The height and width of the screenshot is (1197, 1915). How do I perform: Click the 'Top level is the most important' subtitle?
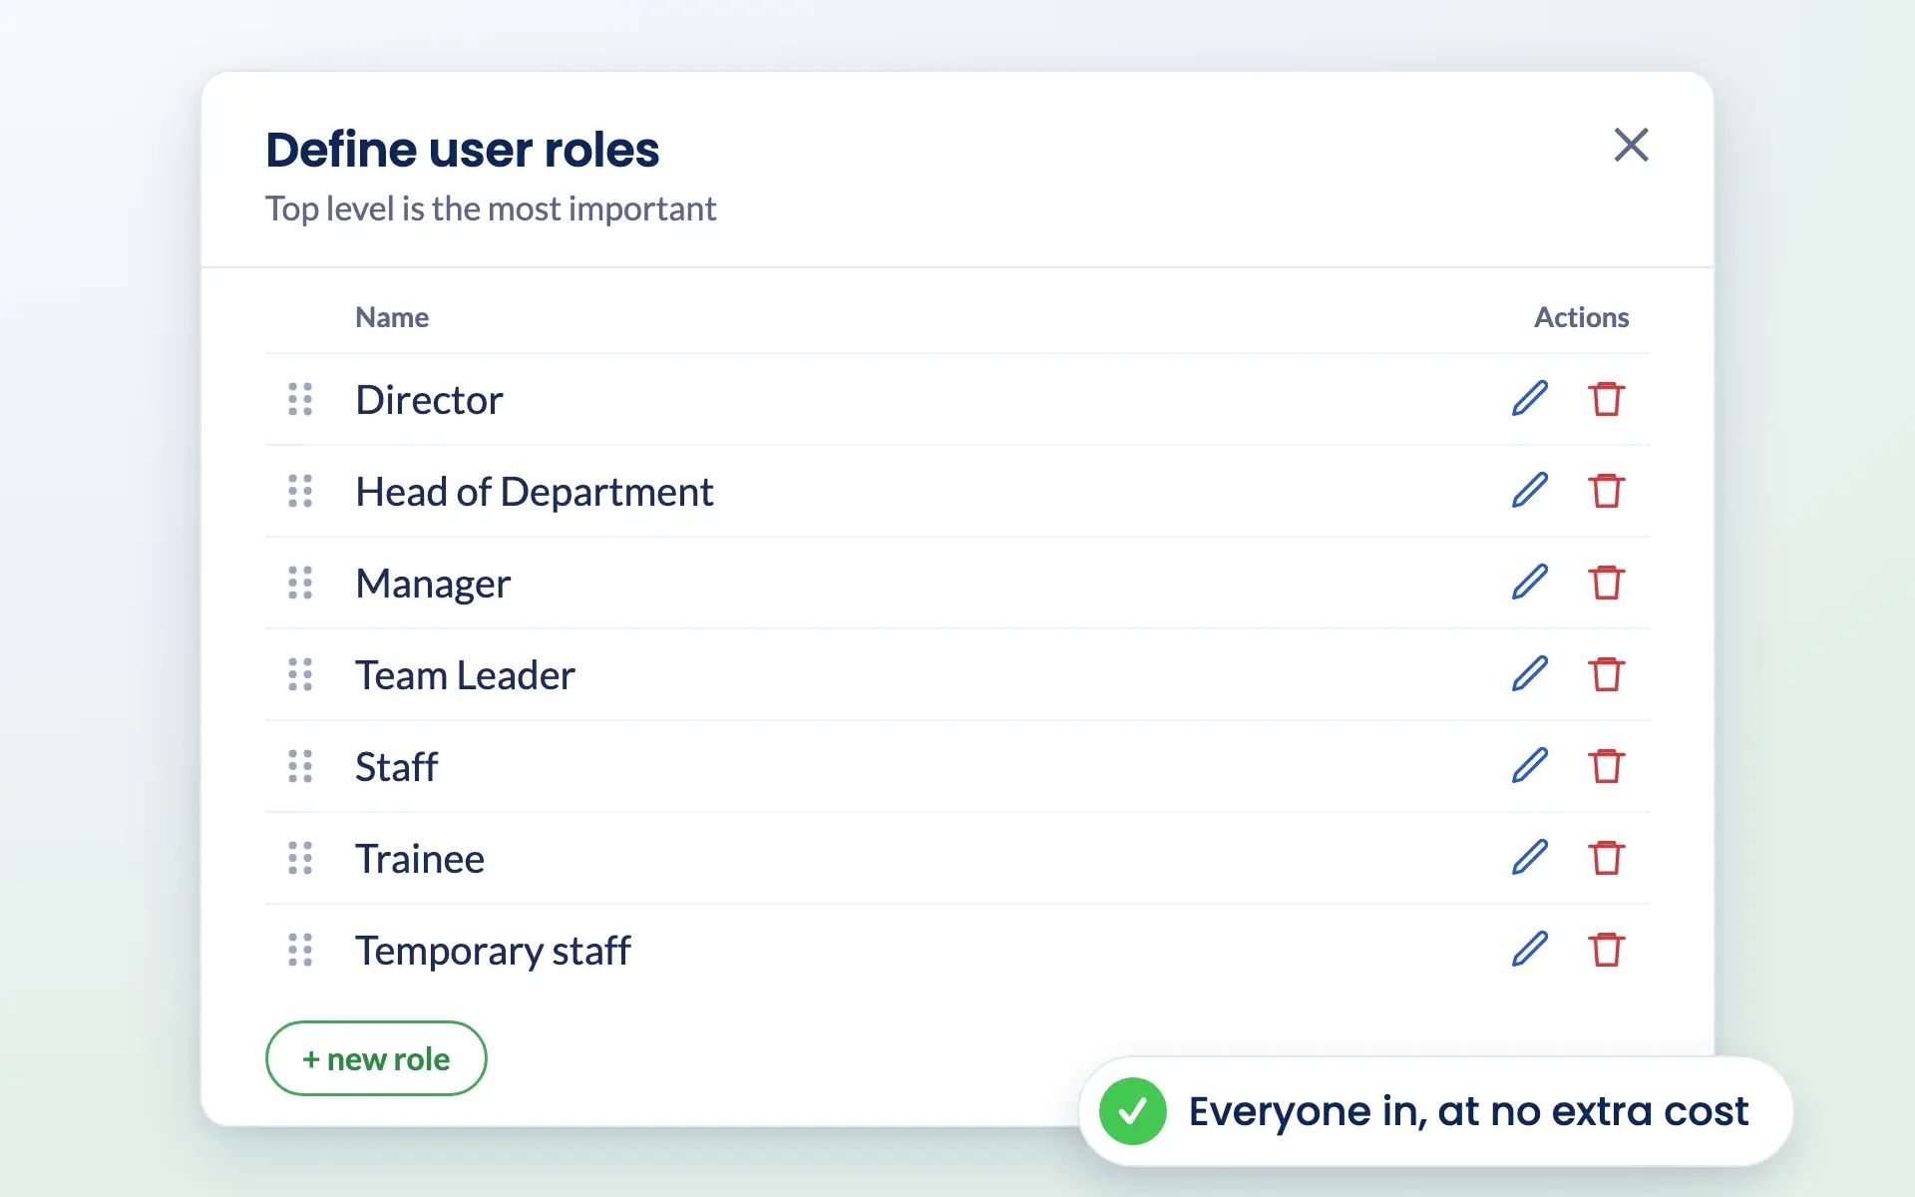pos(491,209)
